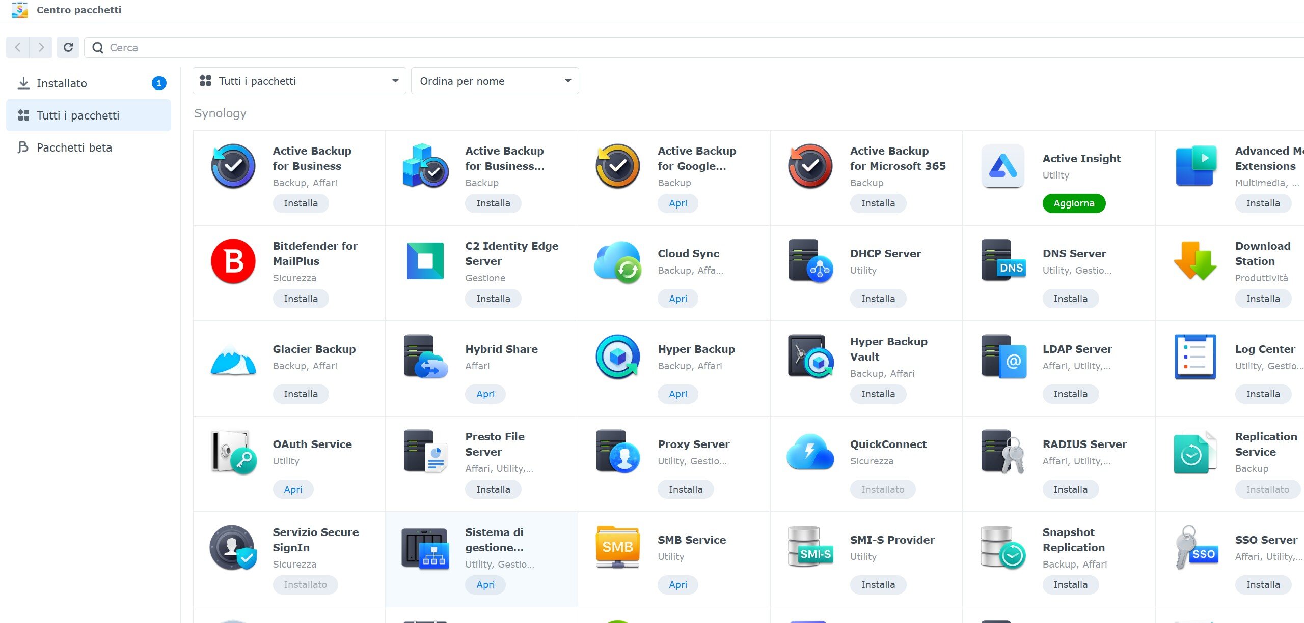Viewport: 1304px width, 623px height.
Task: Click the RADIUS Server keys icon
Action: (1002, 452)
